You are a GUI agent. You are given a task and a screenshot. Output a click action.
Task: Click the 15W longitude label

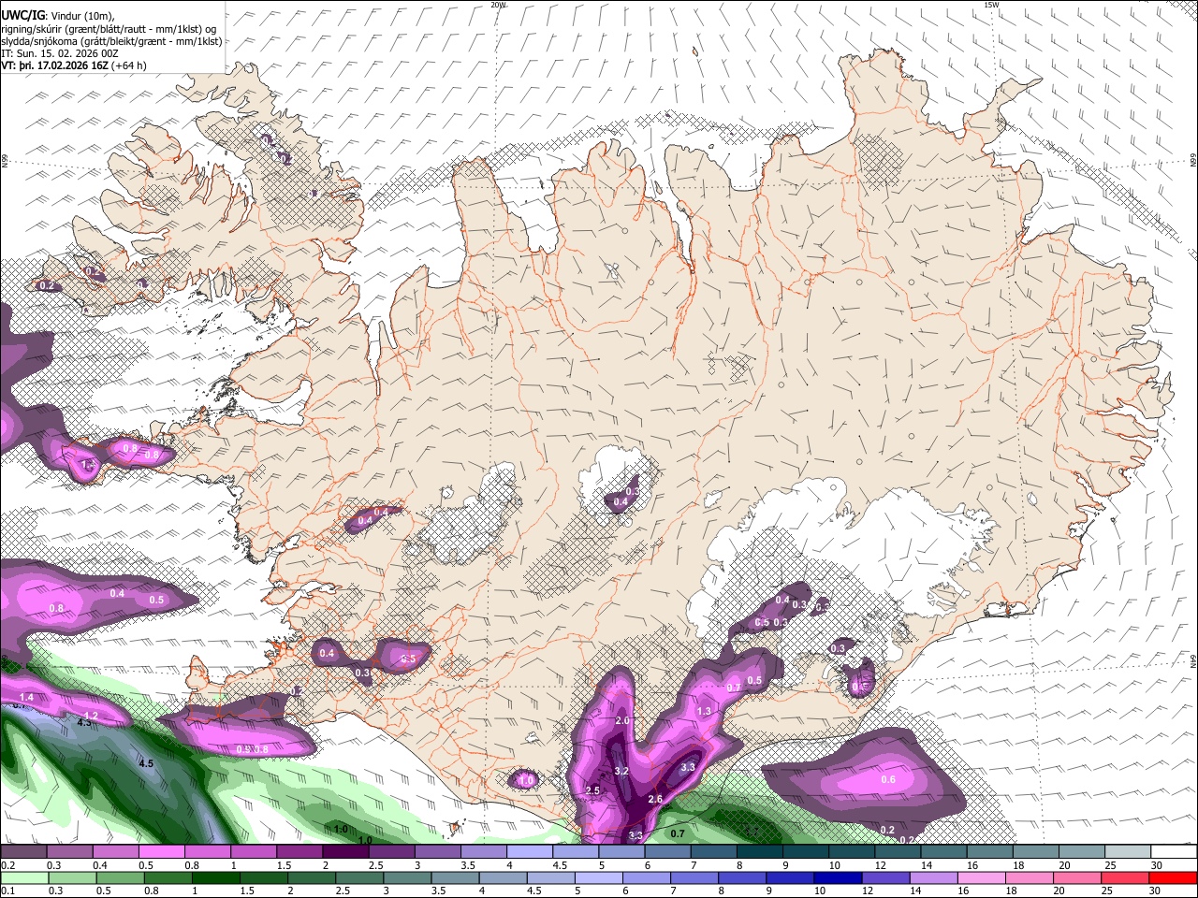(991, 5)
